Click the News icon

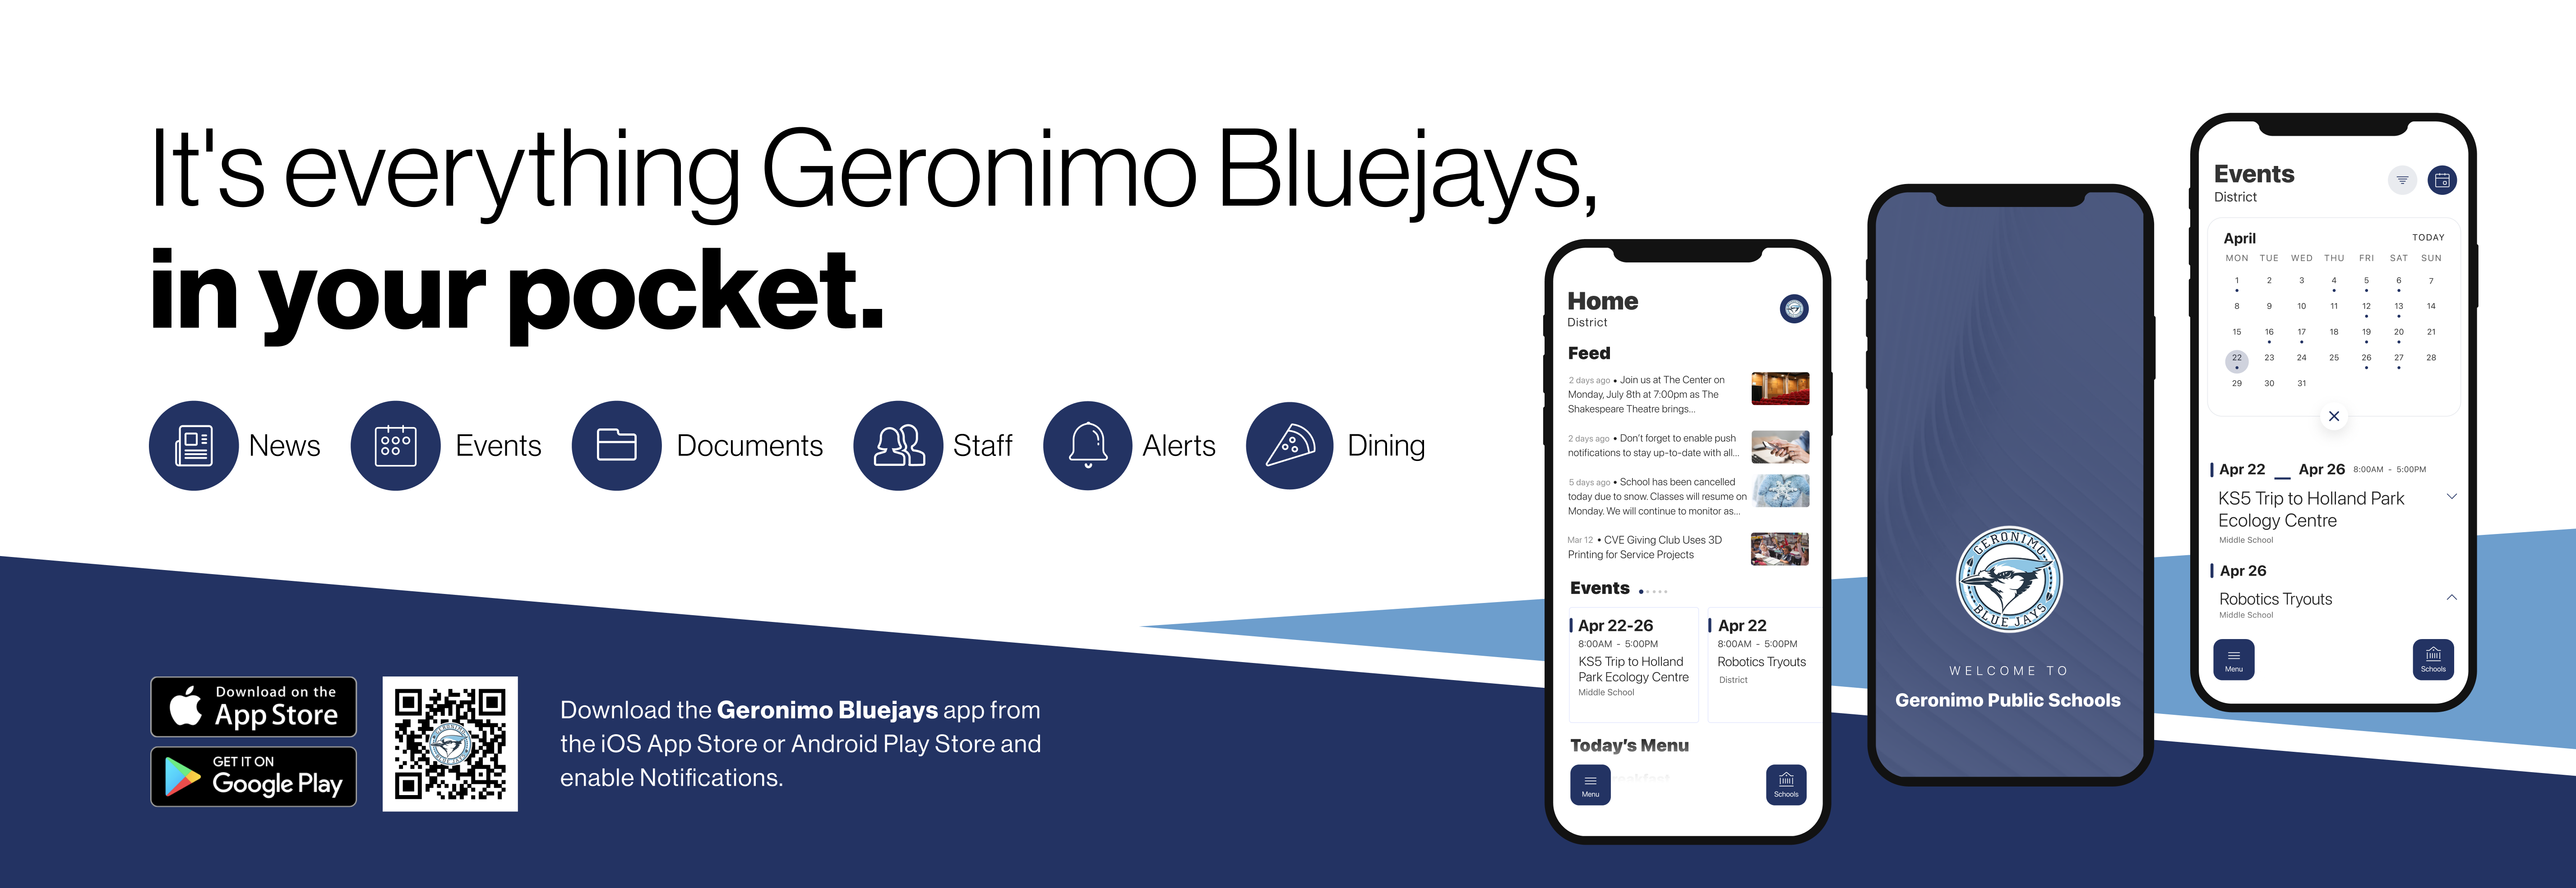click(192, 445)
